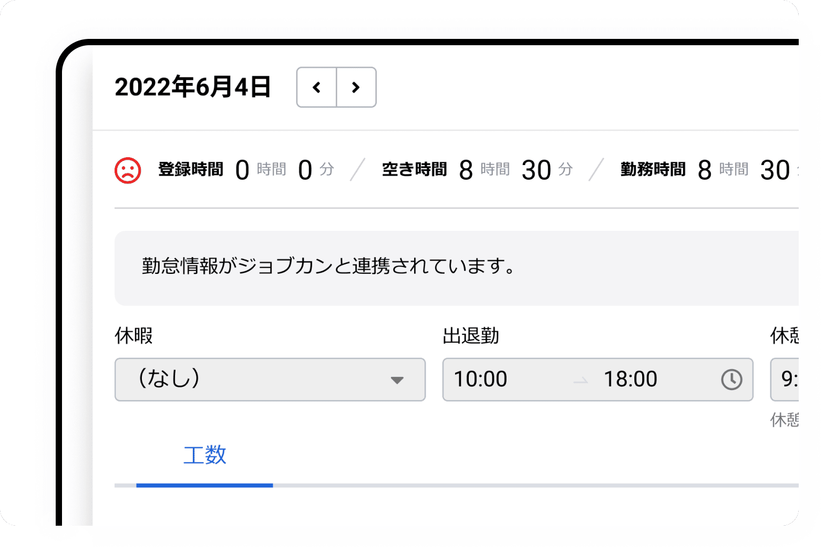
Task: Click the 登録時間 label
Action: [191, 170]
